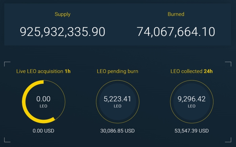This screenshot has height=147, width=236.
Task: Click the Burned heading
Action: (x=176, y=14)
